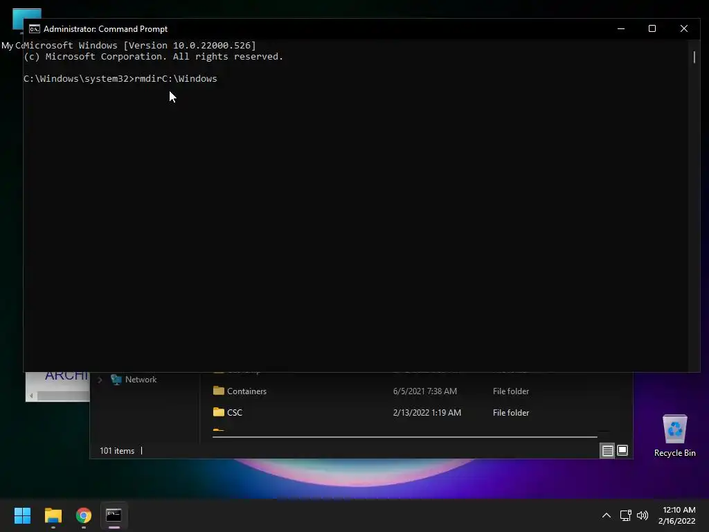Click the Command Prompt title bar icon

(35, 29)
